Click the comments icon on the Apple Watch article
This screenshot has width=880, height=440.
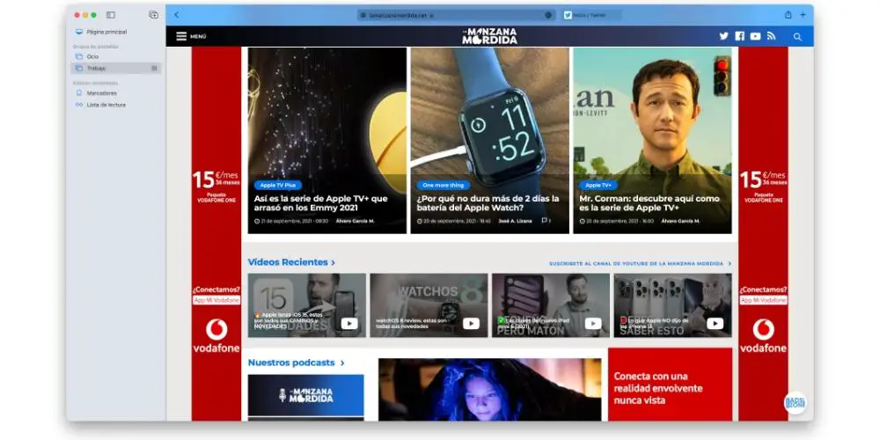point(545,221)
